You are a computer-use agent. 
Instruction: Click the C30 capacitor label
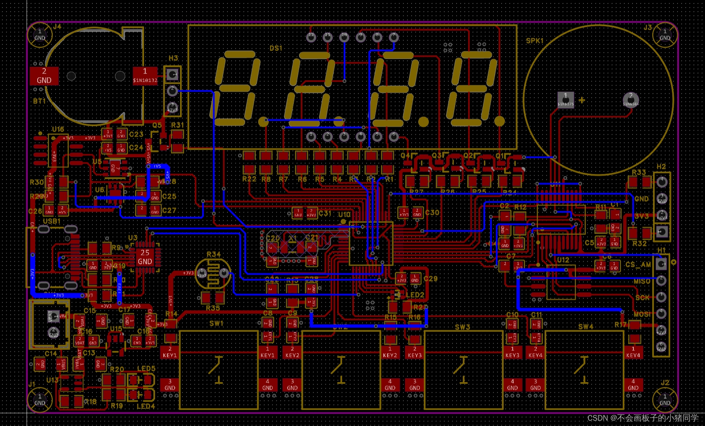tap(432, 212)
